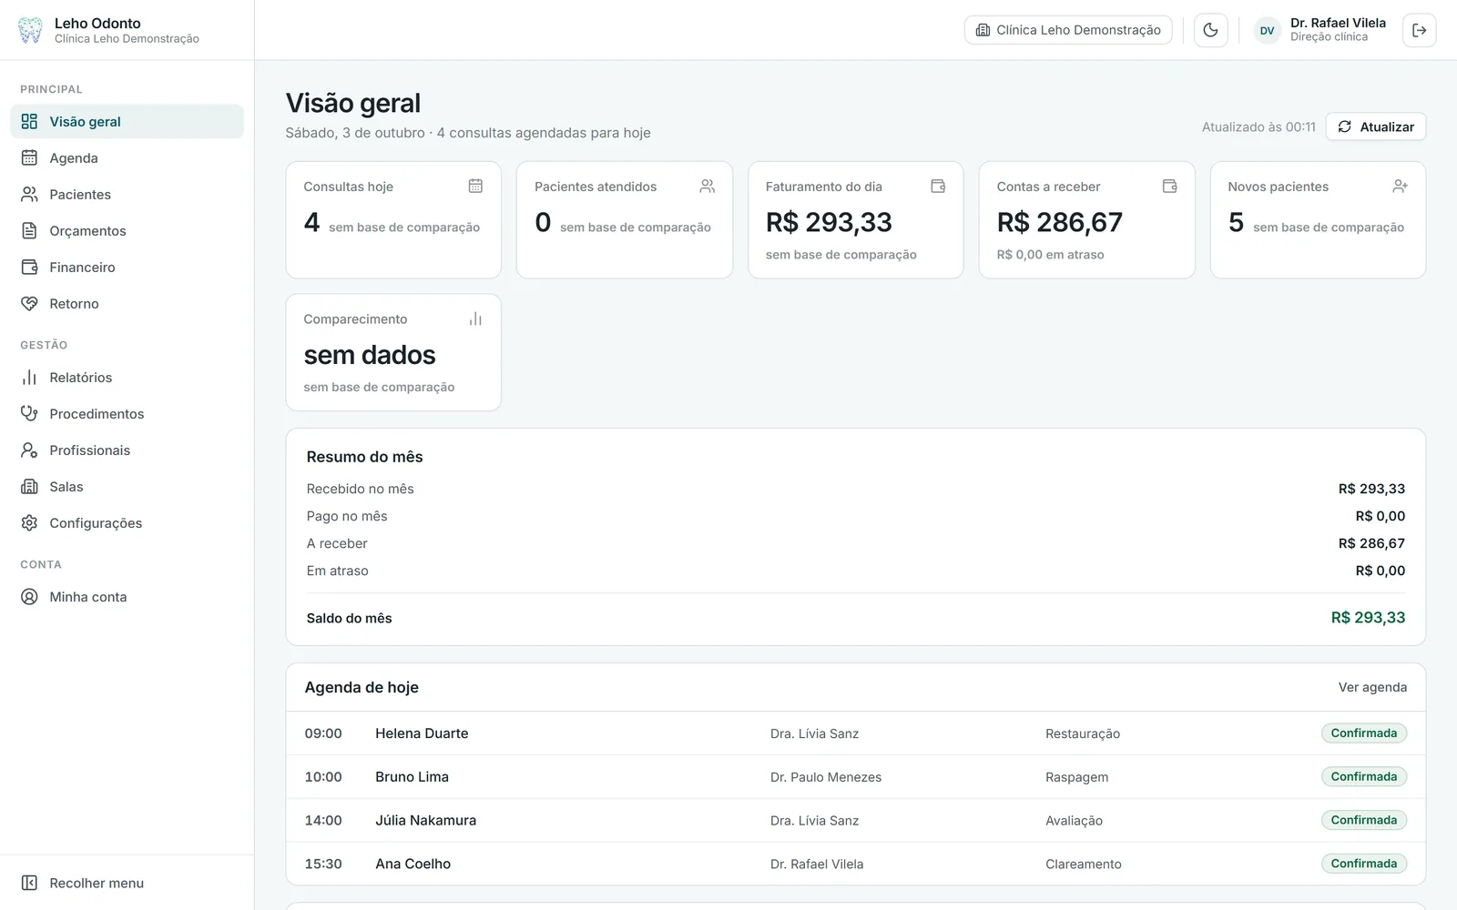Click the Leho Odonto tooth logo
Screen dimensions: 1457x910
[x=30, y=30]
